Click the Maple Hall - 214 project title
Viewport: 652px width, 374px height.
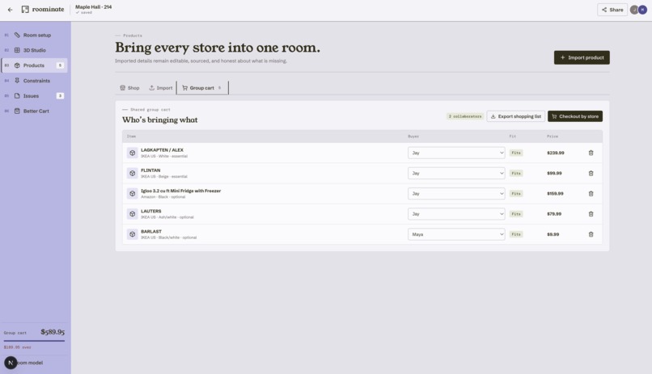pyautogui.click(x=94, y=6)
